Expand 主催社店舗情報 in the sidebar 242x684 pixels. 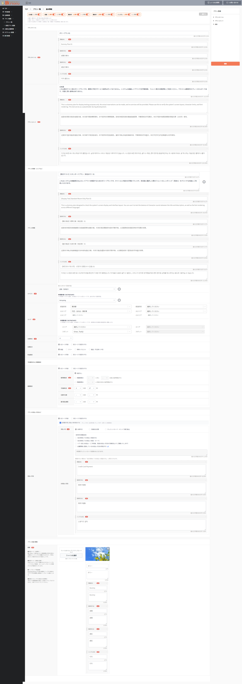point(9,29)
